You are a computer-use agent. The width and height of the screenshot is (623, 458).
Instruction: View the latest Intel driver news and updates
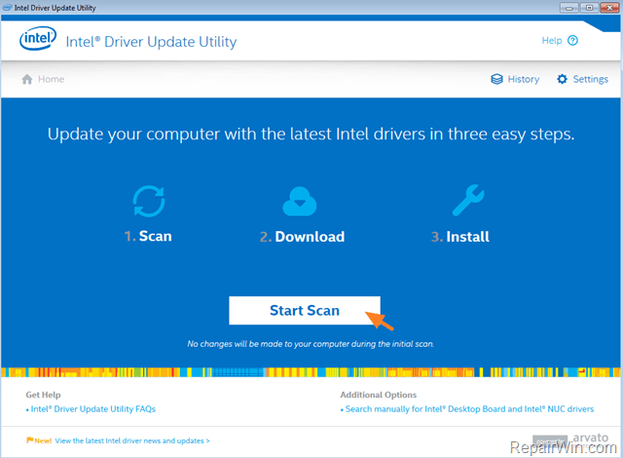coord(132,440)
